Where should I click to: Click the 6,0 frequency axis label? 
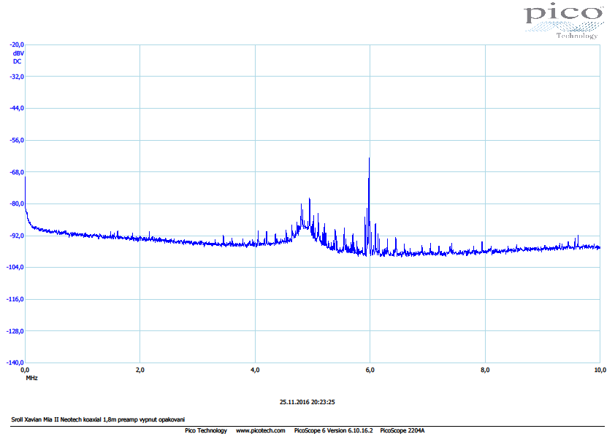point(370,370)
